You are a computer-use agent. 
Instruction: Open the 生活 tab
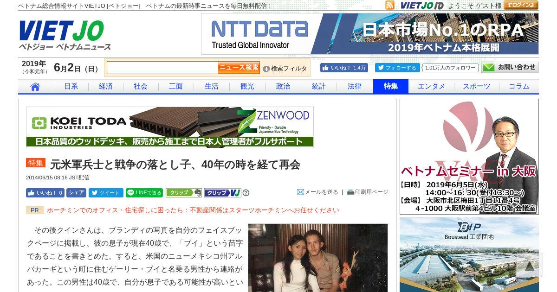tap(212, 87)
